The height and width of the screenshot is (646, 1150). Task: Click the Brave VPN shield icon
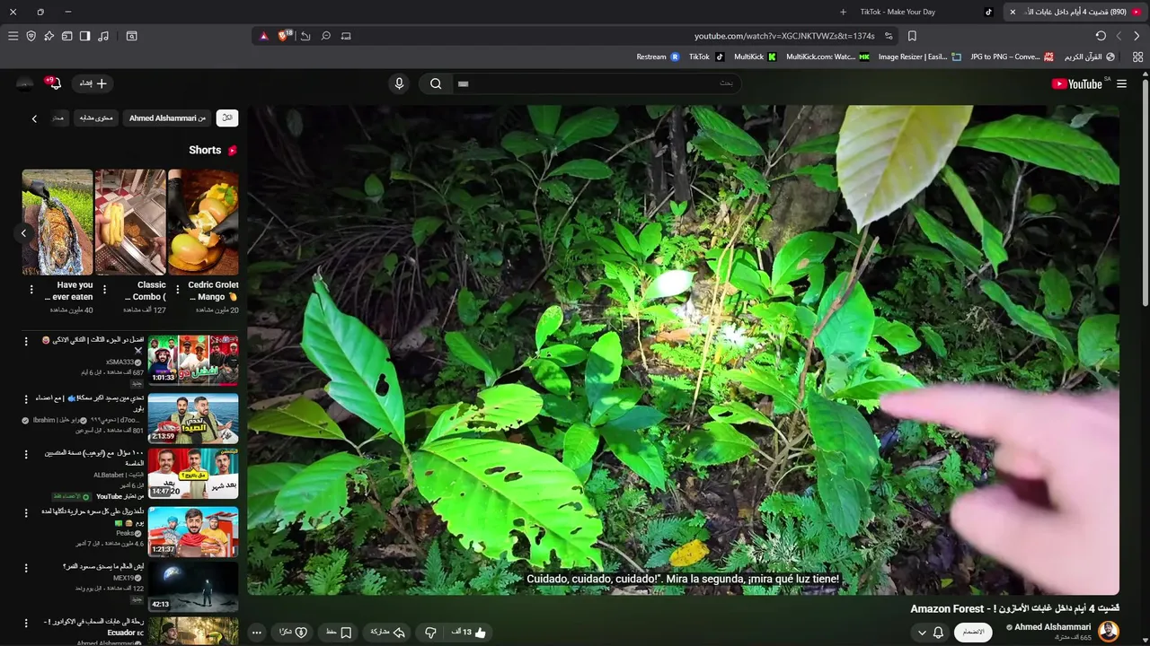pos(31,36)
